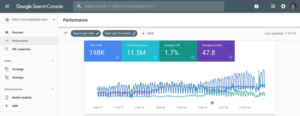Open Total impressions help icon
300x116 pixels.
[155, 57]
